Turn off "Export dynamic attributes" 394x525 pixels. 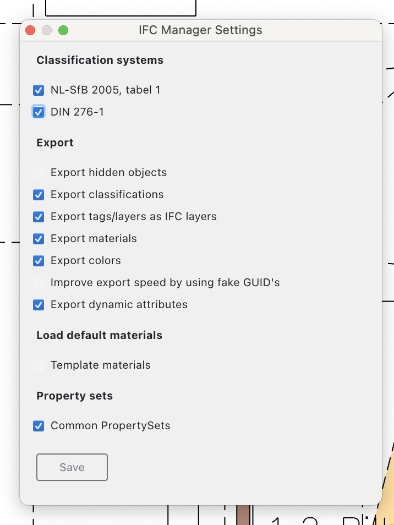pos(39,304)
